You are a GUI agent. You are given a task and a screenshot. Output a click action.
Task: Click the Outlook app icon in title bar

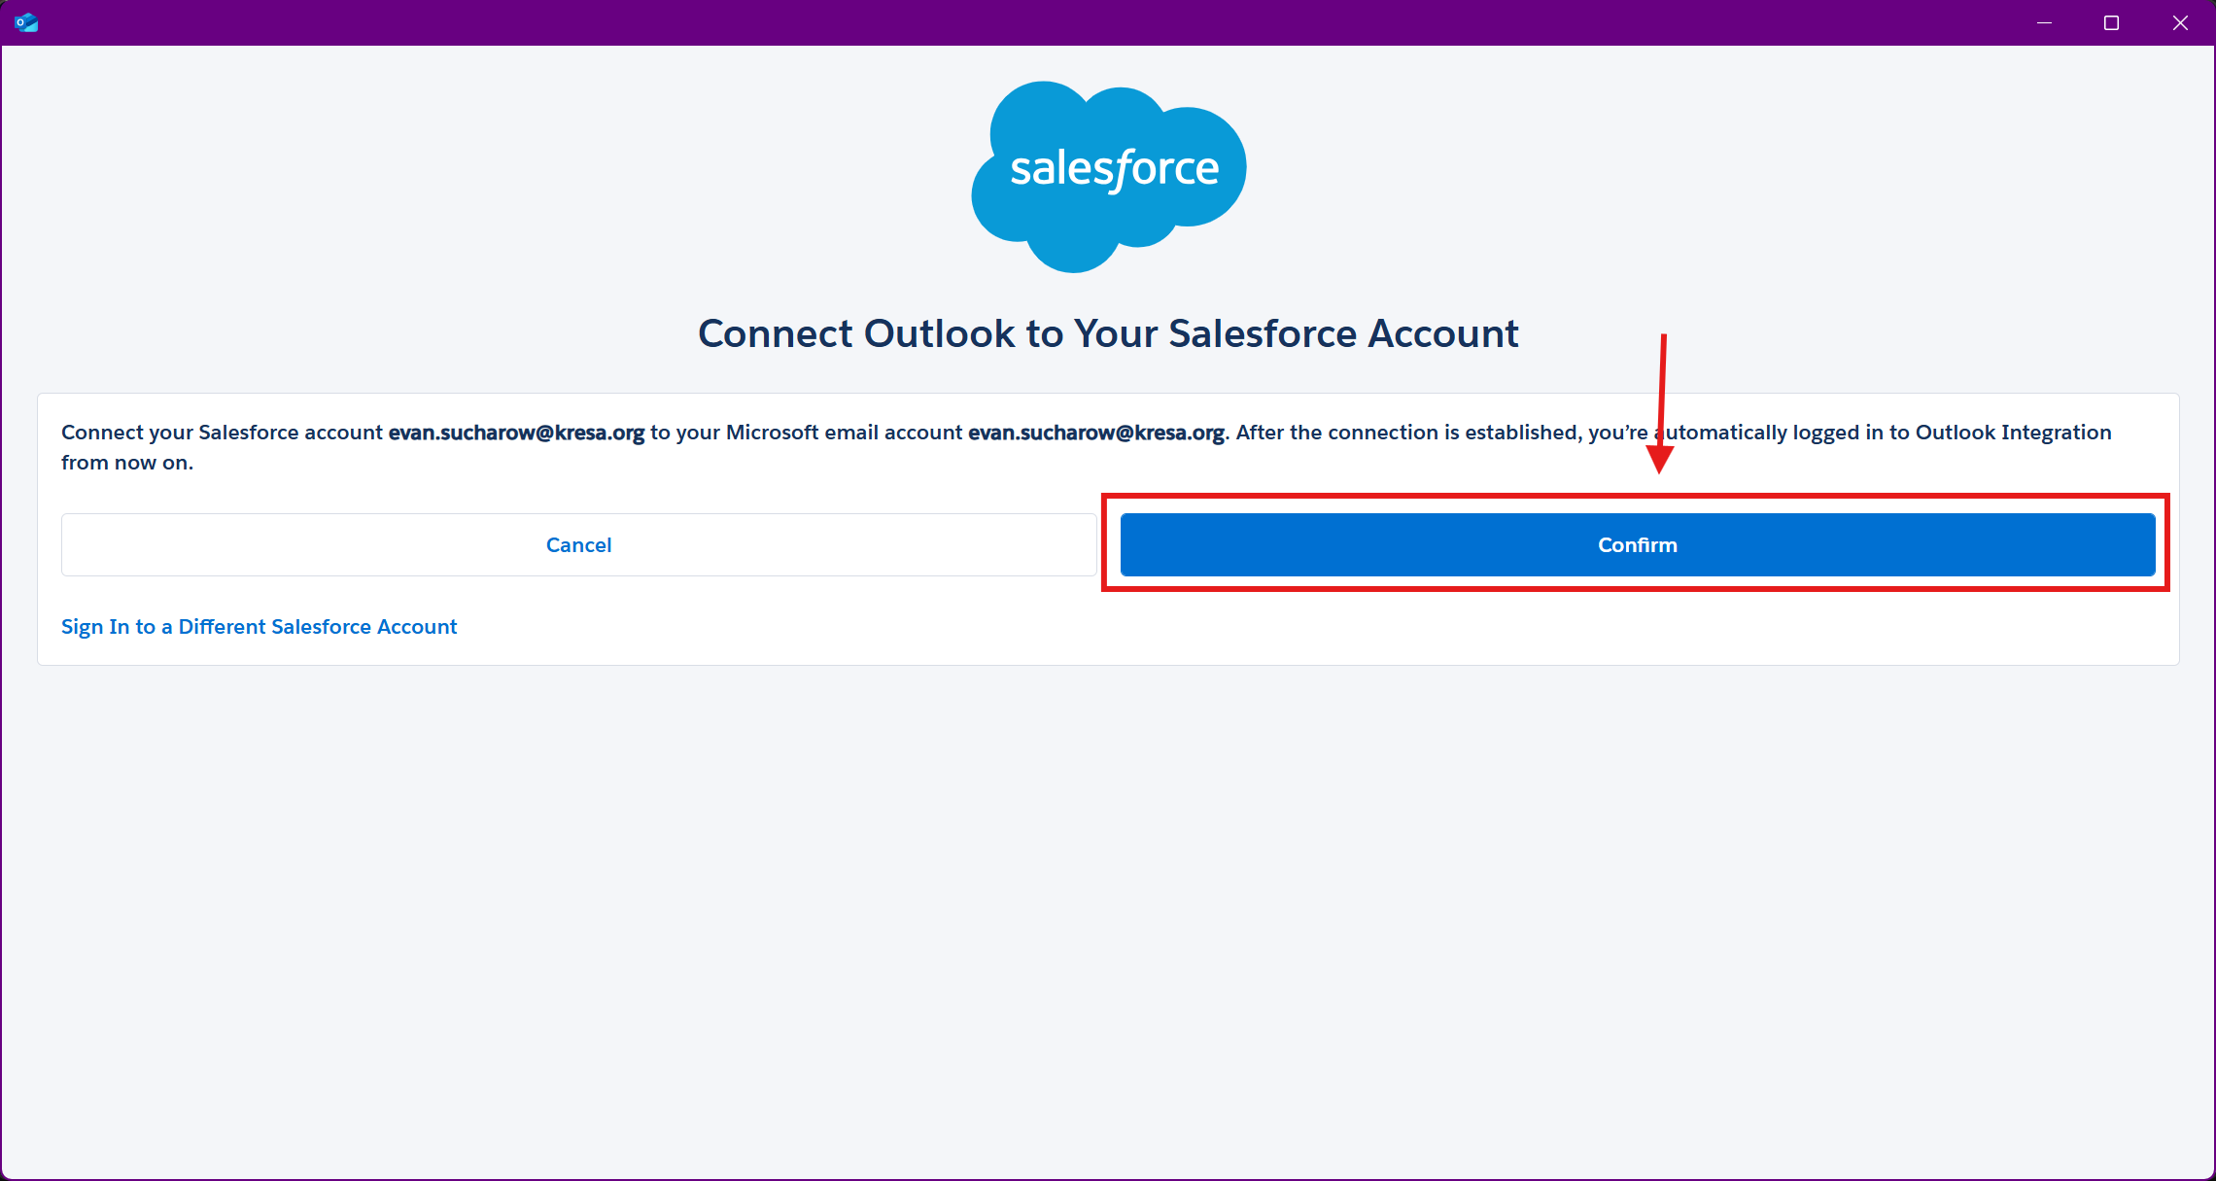[26, 22]
